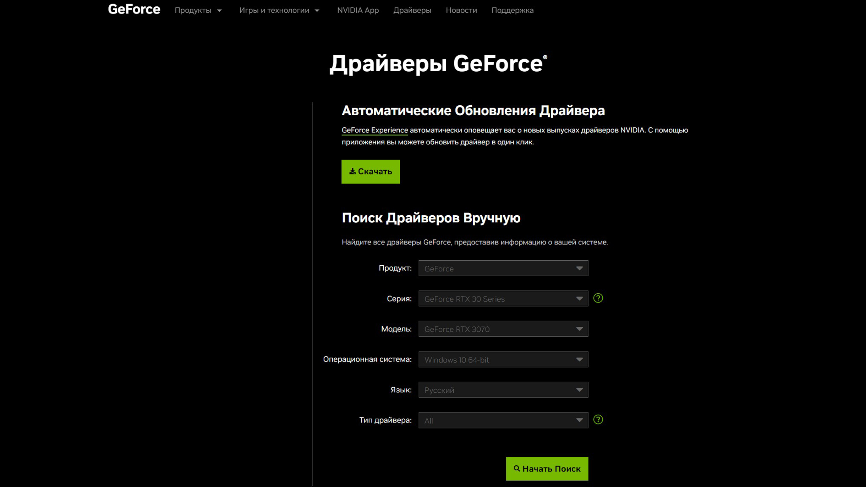Open the Игры и технологии menu
This screenshot has height=487, width=866.
point(274,10)
